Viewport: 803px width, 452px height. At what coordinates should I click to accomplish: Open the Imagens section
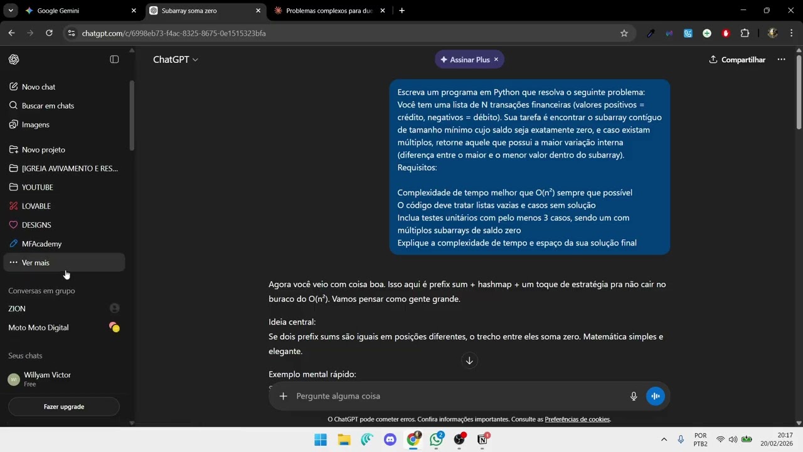(64, 124)
